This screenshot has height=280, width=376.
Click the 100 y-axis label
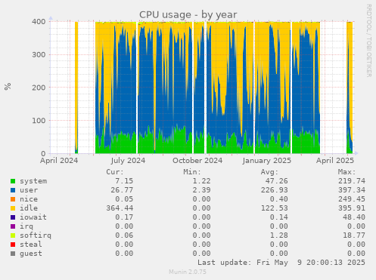[x=39, y=121]
